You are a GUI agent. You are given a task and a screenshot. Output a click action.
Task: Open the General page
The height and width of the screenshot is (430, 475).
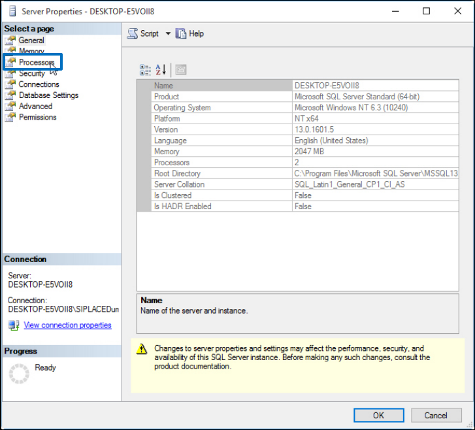31,41
